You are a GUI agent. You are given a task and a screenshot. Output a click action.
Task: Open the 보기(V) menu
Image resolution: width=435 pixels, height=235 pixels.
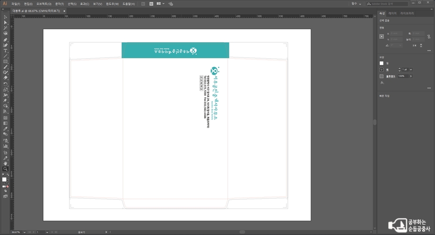(97, 4)
